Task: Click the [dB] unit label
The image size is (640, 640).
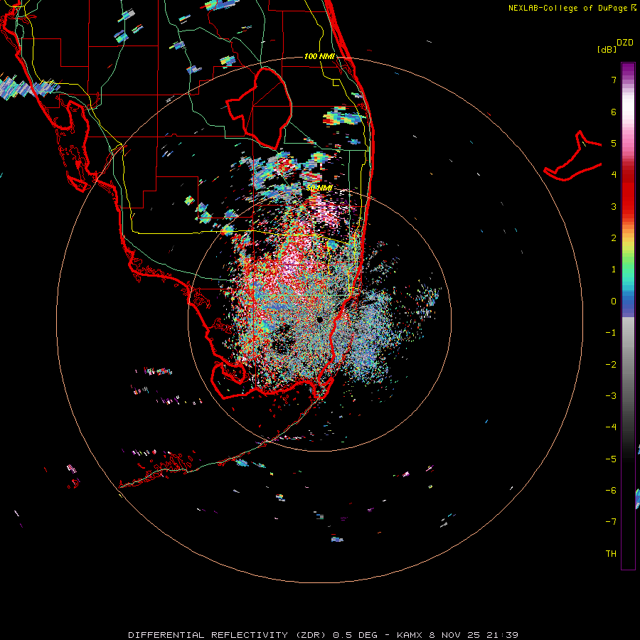Action: coord(607,49)
